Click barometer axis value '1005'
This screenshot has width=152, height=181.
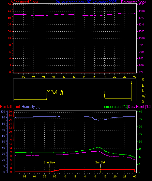[142, 31]
